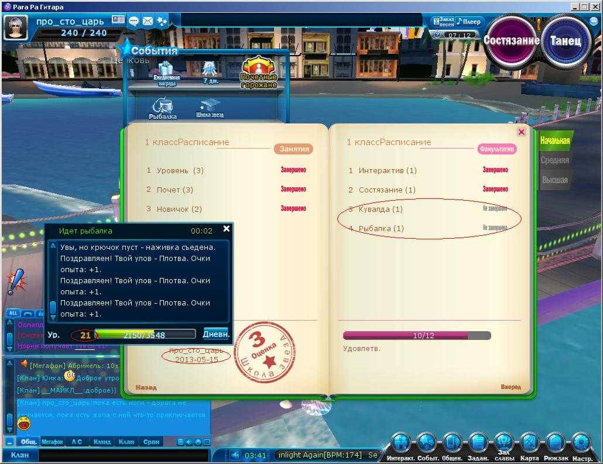Click the stars icon in top bar
This screenshot has height=464, width=603.
pos(162,20)
